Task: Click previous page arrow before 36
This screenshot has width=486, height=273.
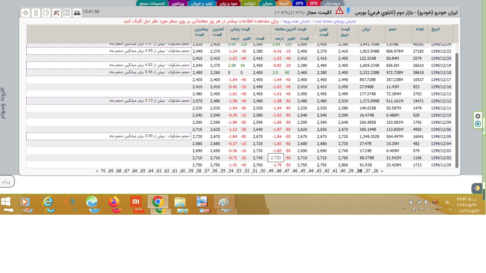Action: 382,171
